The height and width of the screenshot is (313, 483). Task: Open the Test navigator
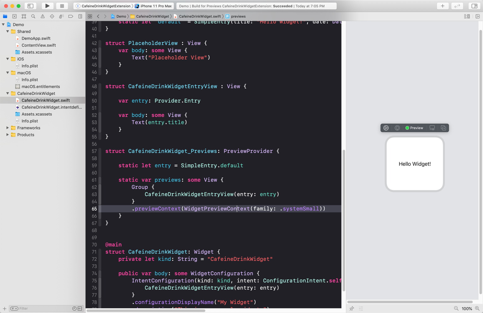pos(52,16)
